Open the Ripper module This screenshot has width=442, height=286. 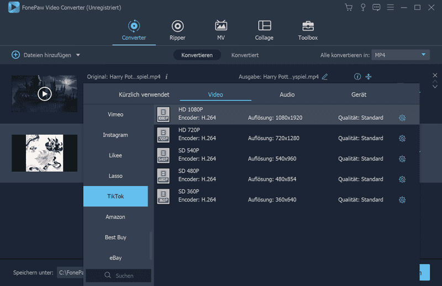[177, 31]
